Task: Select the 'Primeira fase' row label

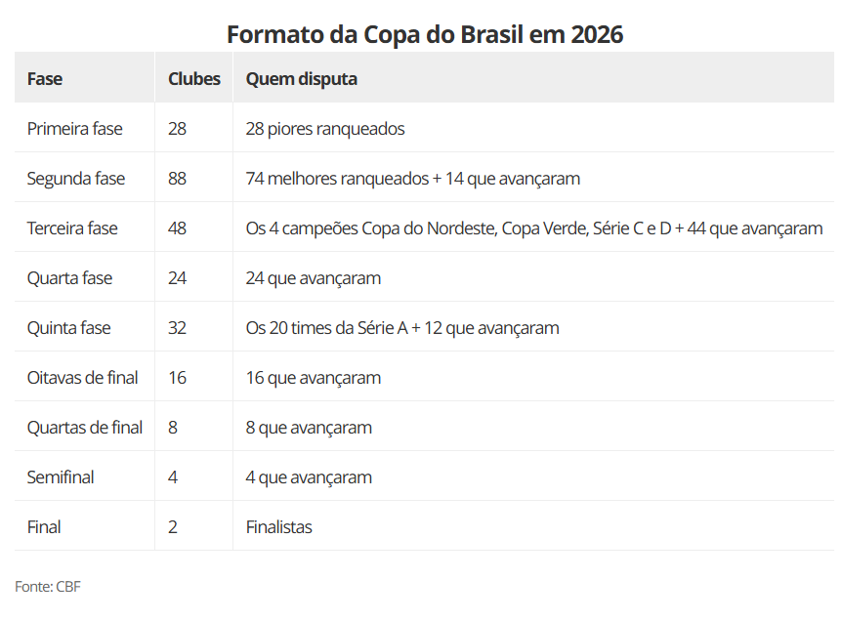Action: tap(75, 129)
